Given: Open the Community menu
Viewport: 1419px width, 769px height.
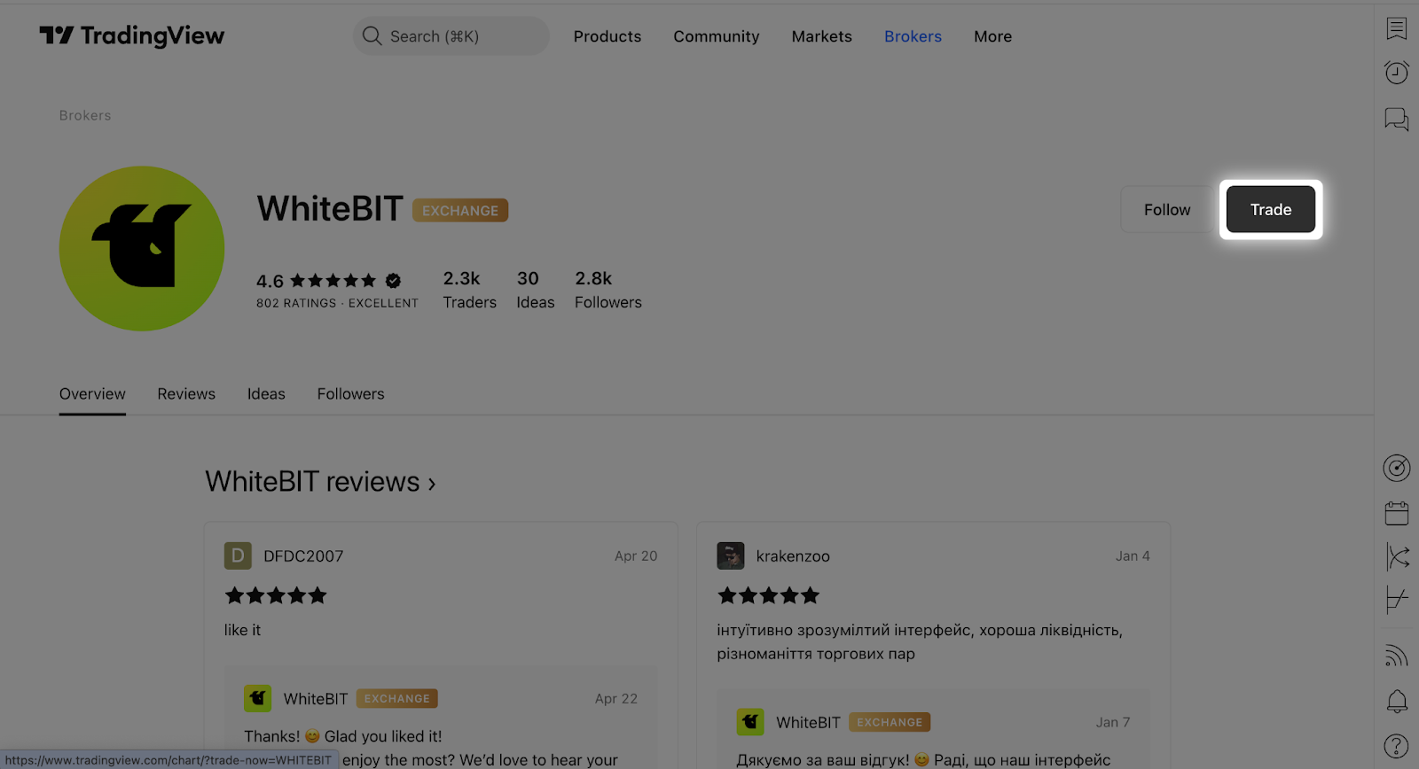Looking at the screenshot, I should click(x=717, y=36).
